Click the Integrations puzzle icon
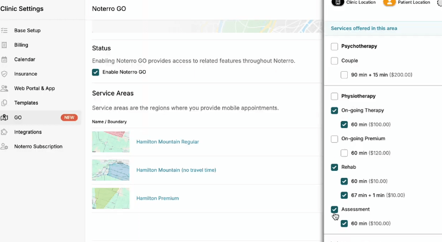442x242 pixels. (4, 132)
